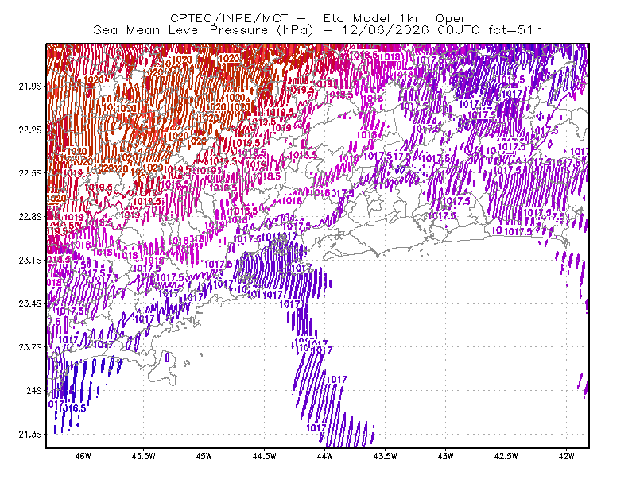Click the 46W longitude axis label

[x=83, y=456]
